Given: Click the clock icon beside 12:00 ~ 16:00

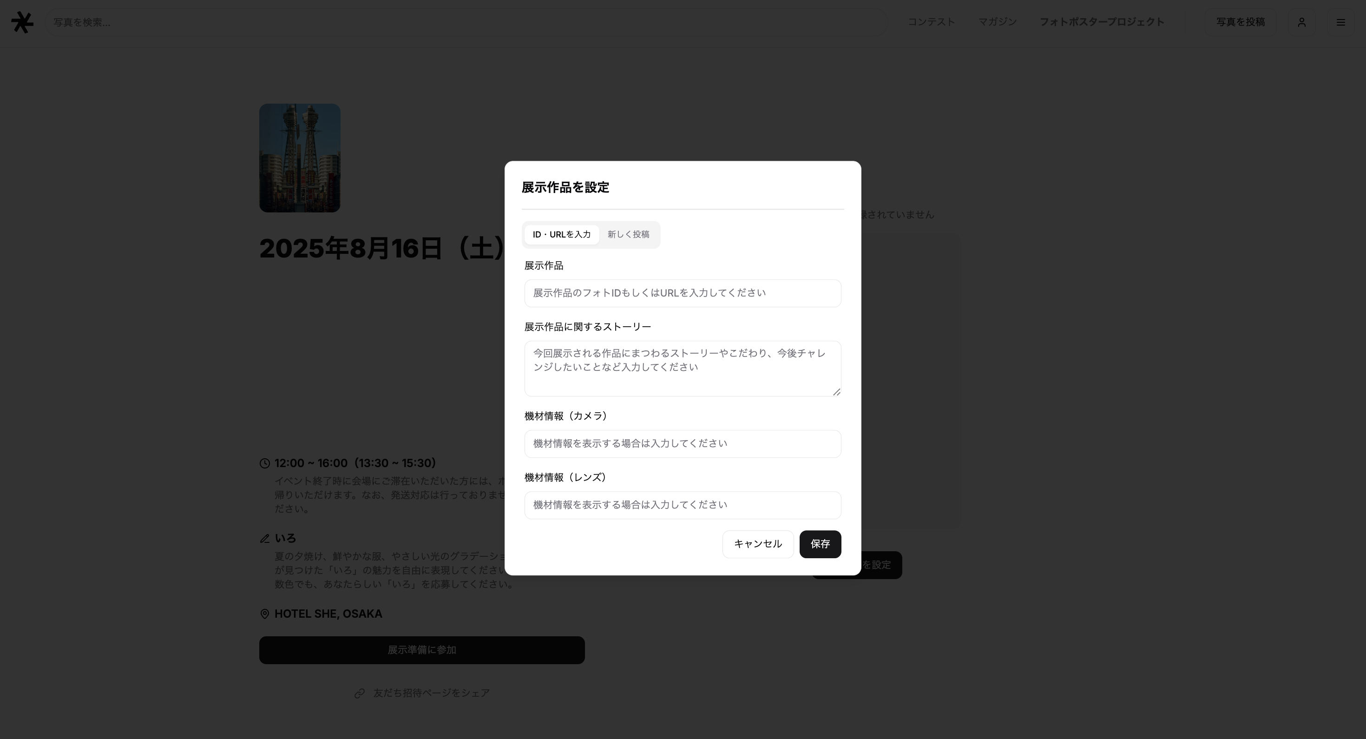Looking at the screenshot, I should click(x=265, y=464).
